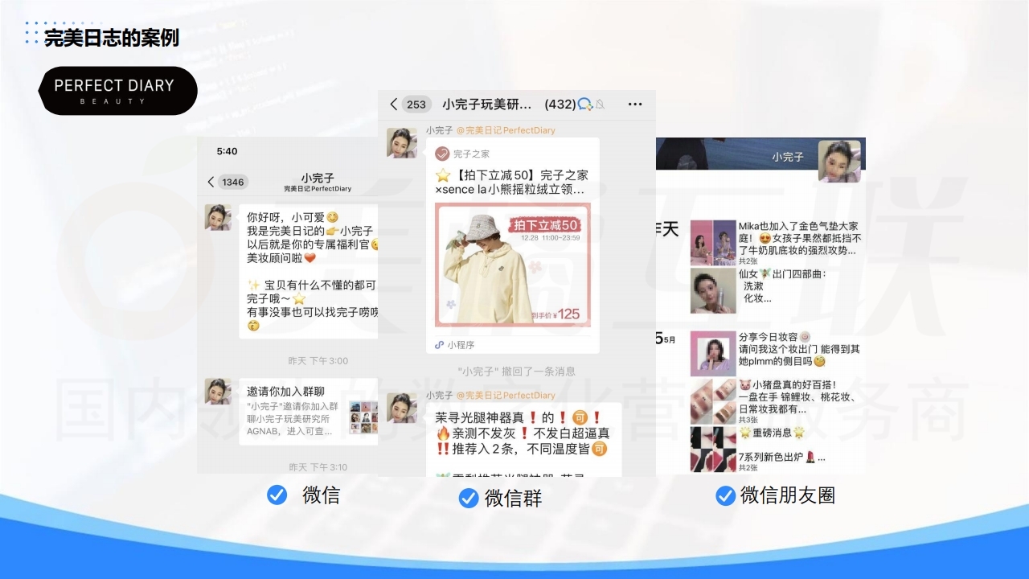Click the Perfect Diary Beauty logo
Viewport: 1029px width, 579px height.
(118, 90)
